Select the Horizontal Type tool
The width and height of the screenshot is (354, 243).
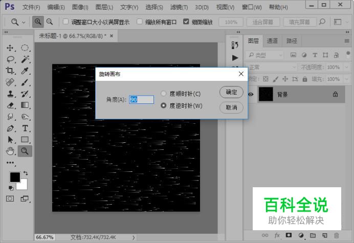coord(25,128)
